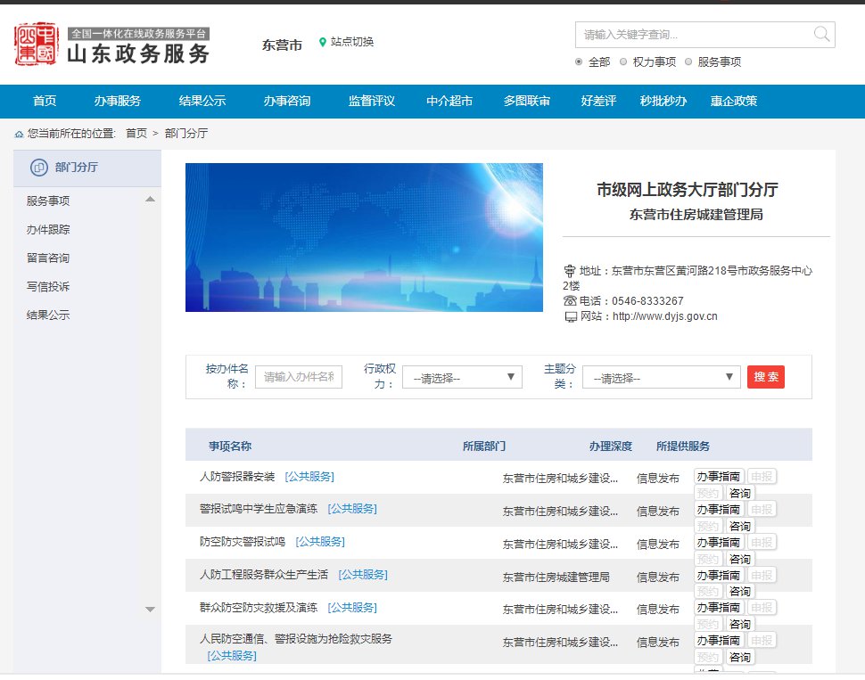Go to the 中介超市 navigation tab
The width and height of the screenshot is (865, 680).
point(449,101)
